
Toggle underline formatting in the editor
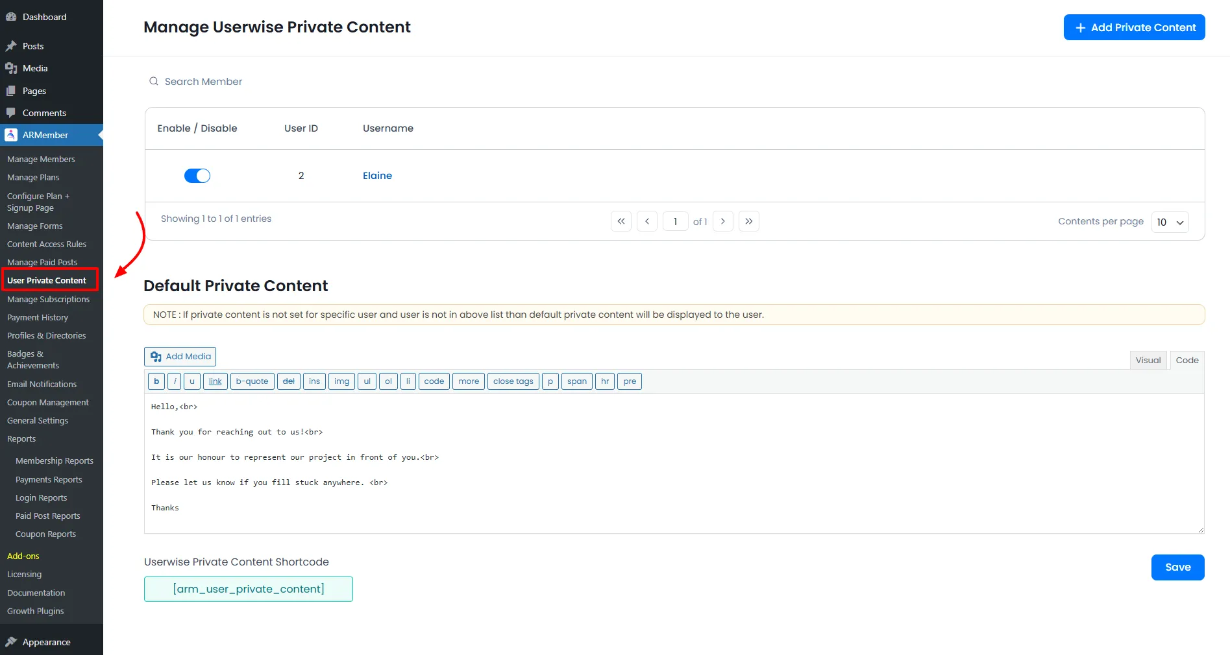point(191,381)
